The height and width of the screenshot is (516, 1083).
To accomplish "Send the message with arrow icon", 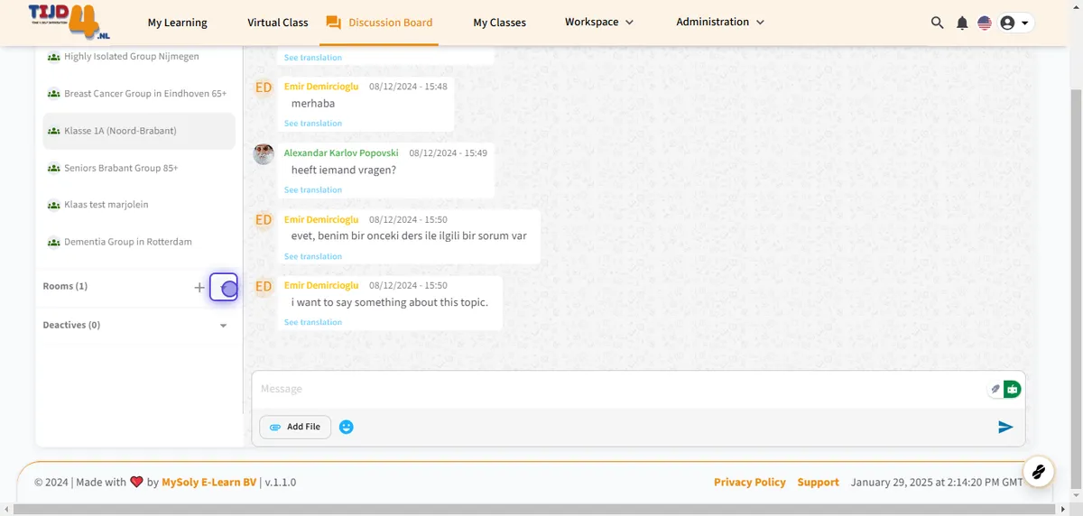I will pyautogui.click(x=1005, y=427).
